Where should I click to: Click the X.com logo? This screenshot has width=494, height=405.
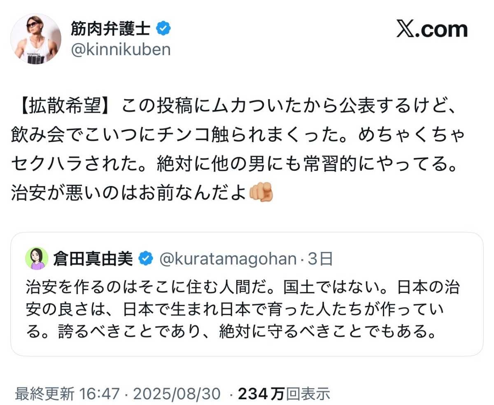pos(432,30)
